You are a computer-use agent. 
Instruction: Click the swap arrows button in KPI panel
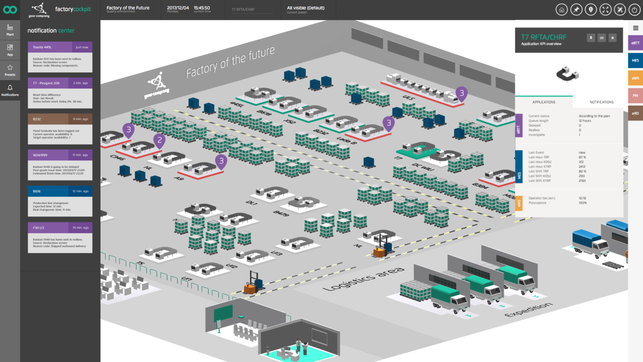point(602,38)
